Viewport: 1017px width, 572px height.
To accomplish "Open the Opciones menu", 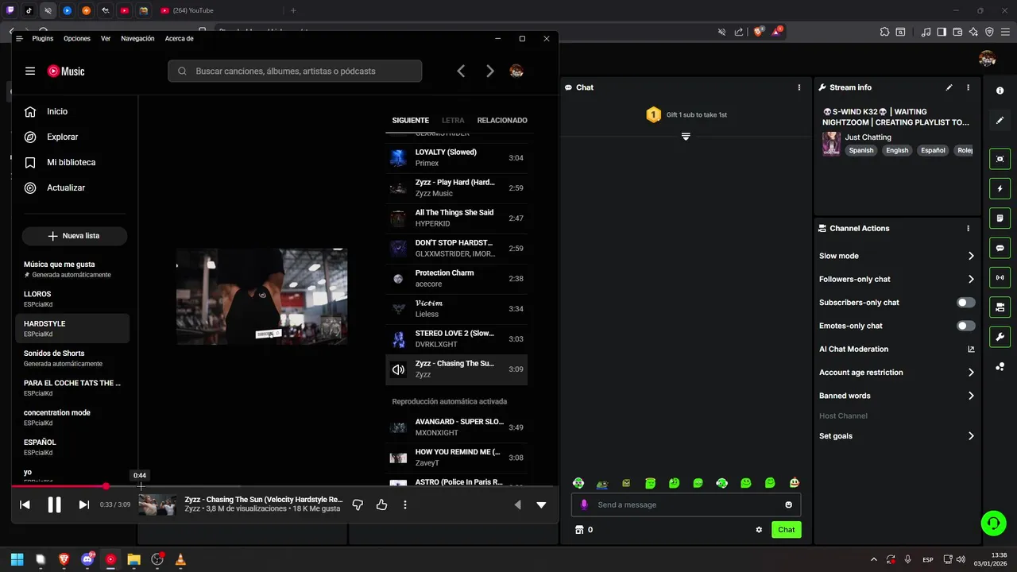I will [77, 38].
